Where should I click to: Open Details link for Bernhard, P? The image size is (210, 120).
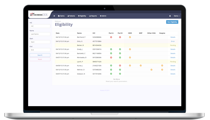click(173, 37)
